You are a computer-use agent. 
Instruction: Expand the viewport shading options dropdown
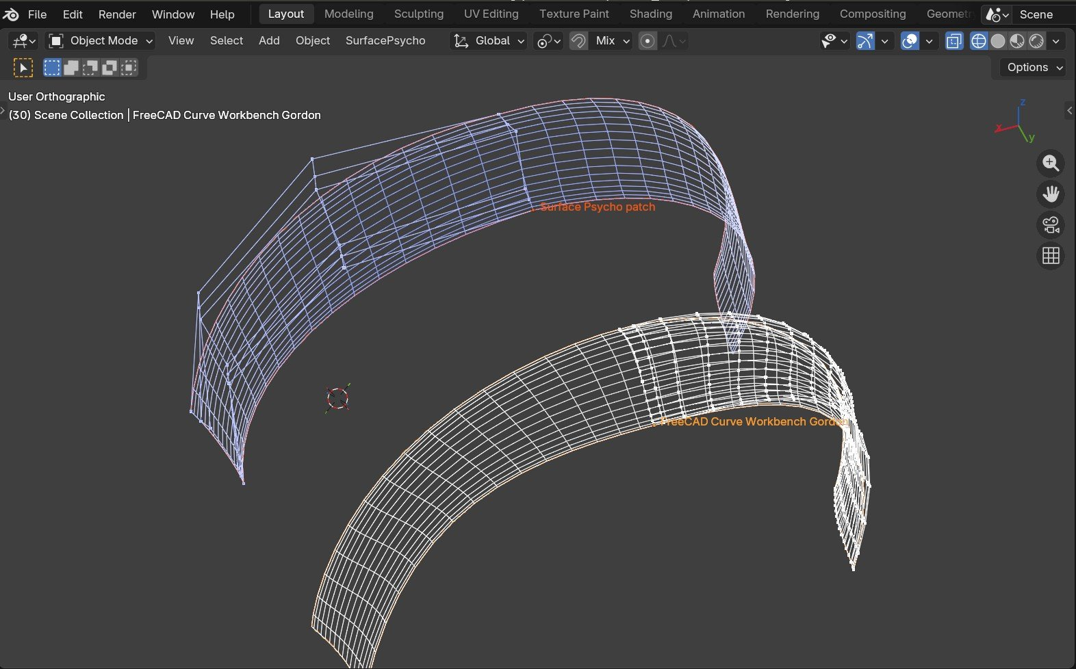click(1056, 41)
